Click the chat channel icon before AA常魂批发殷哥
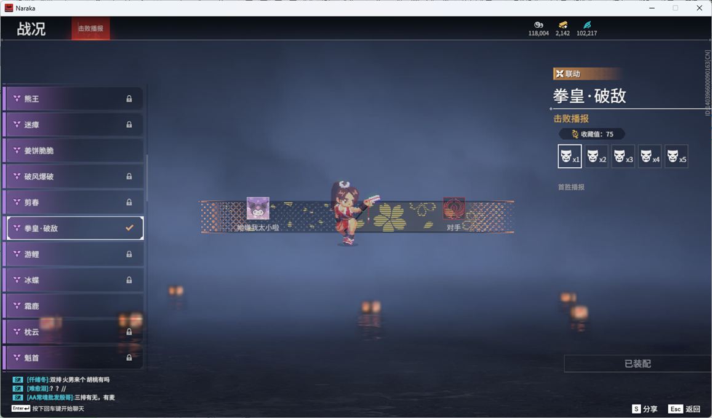712x418 pixels. 18,398
